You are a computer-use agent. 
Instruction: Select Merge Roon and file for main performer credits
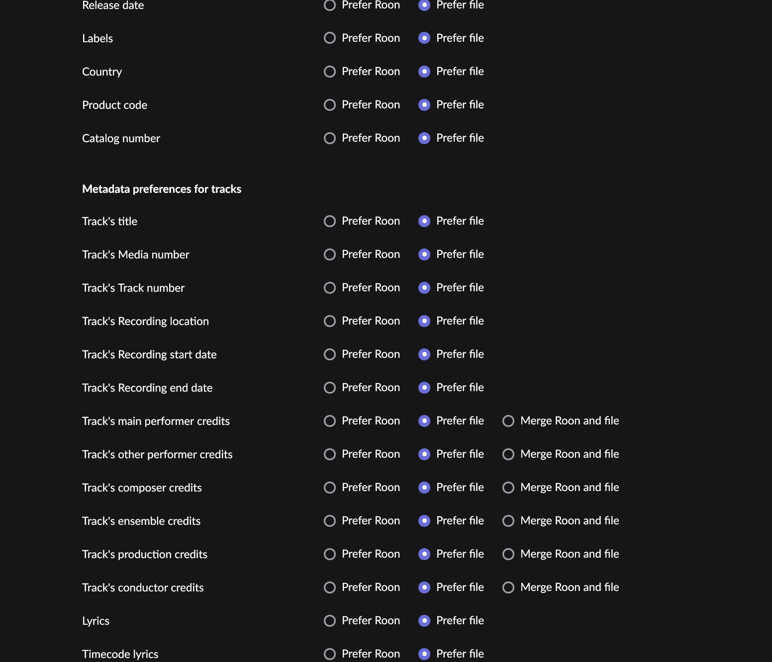point(508,421)
